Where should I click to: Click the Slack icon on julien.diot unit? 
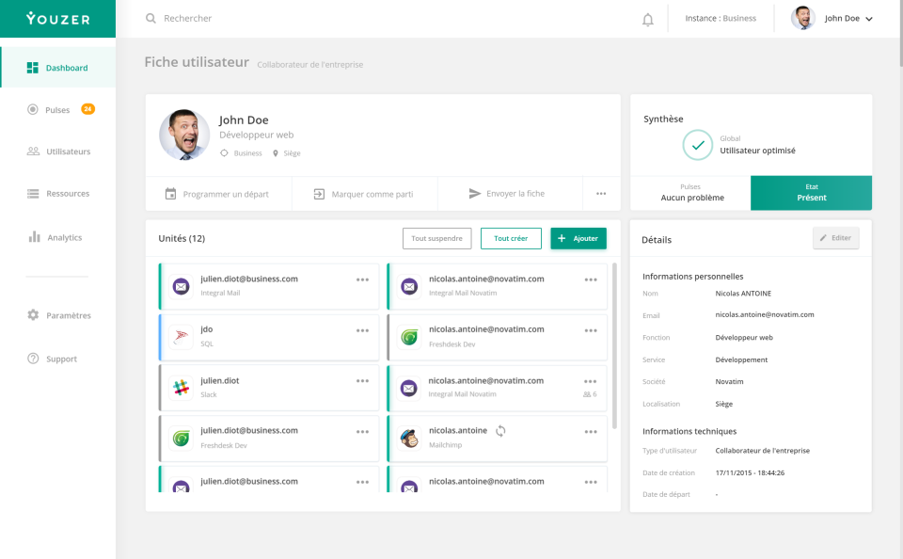pos(181,387)
